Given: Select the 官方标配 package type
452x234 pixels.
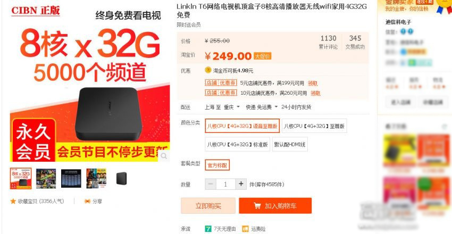Looking at the screenshot, I should pyautogui.click(x=217, y=165).
